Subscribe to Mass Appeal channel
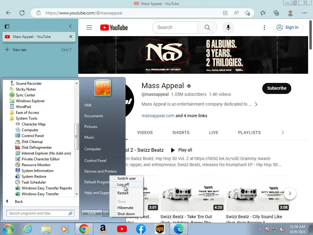Image resolution: width=313 pixels, height=235 pixels. point(277,88)
